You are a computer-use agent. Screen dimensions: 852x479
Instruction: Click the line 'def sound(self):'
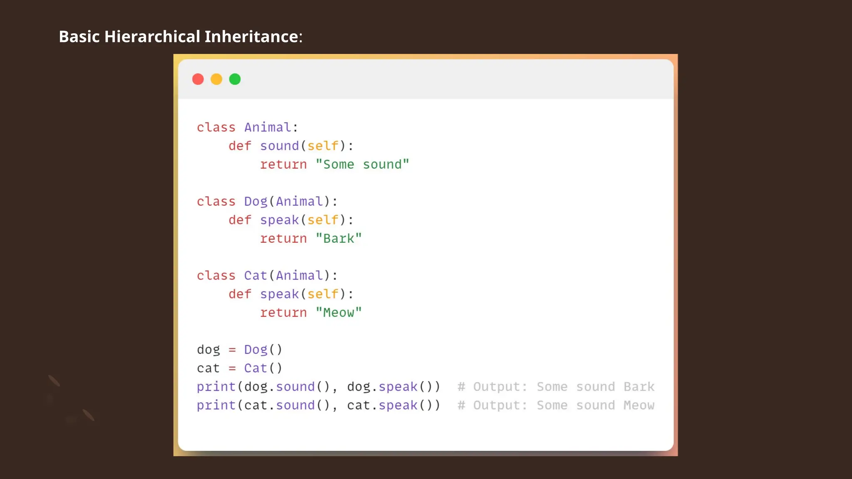[x=291, y=146]
